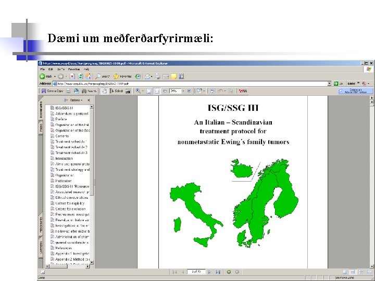Switch to the Bookmarks side tab
Screen dimensions: 375x281
click(x=41, y=109)
